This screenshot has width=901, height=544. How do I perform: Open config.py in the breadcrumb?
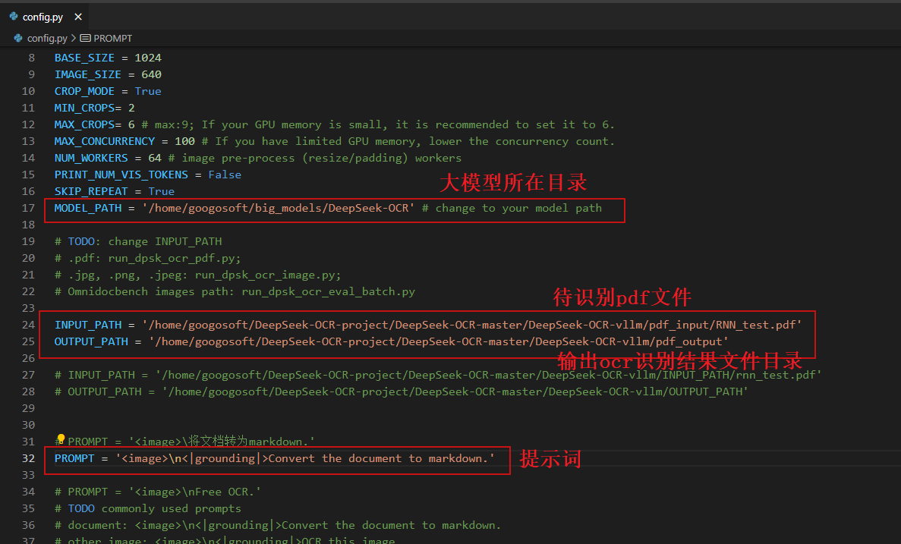point(47,38)
